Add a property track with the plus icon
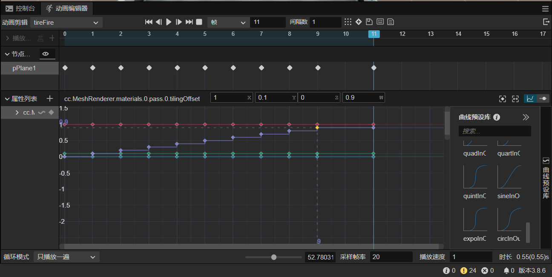Image resolution: width=552 pixels, height=277 pixels. (x=50, y=99)
